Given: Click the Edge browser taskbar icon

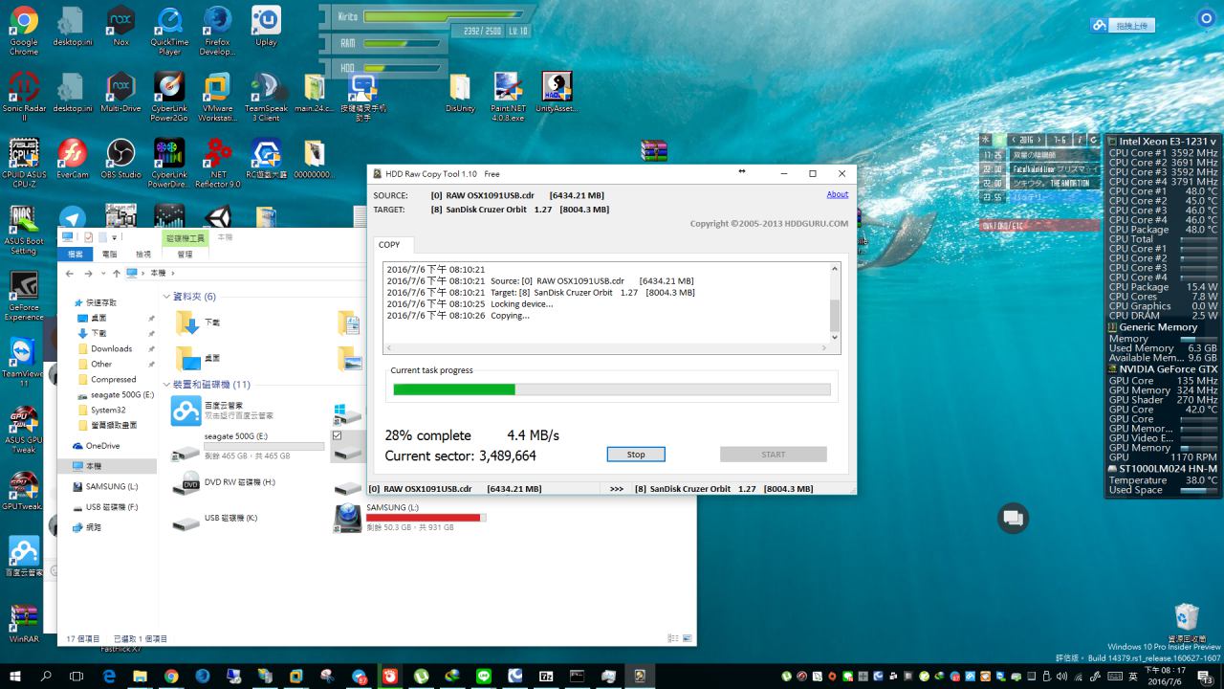Looking at the screenshot, I should pyautogui.click(x=109, y=676).
